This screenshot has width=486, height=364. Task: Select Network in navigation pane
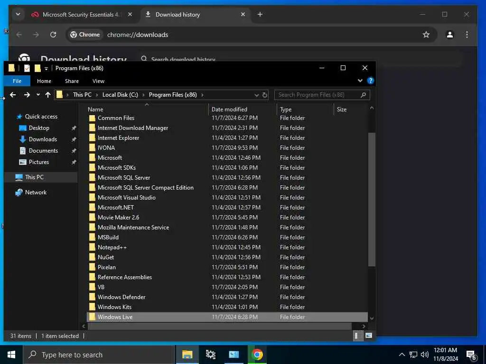click(36, 192)
